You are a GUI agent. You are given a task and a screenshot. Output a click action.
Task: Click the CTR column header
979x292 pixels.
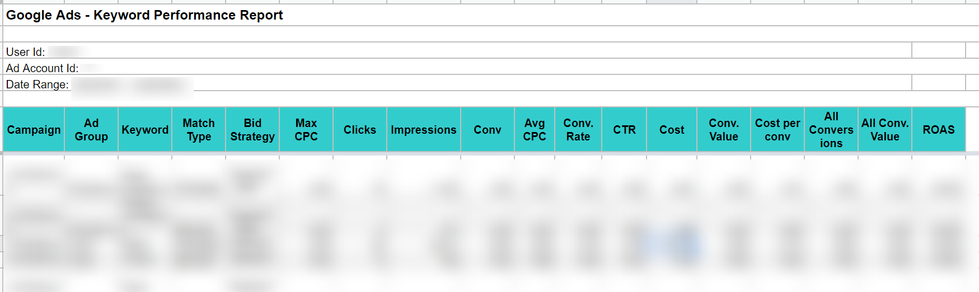(624, 129)
